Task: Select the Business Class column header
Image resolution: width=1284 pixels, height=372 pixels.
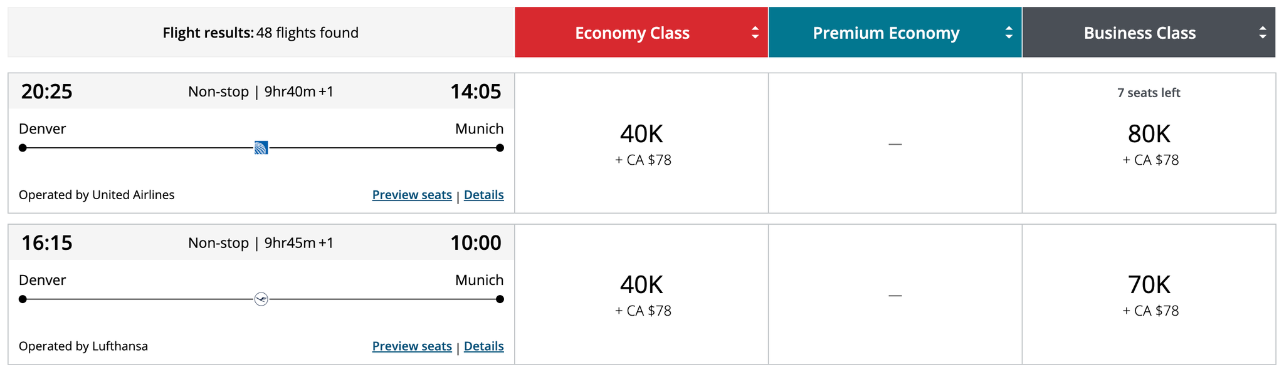Action: point(1140,33)
